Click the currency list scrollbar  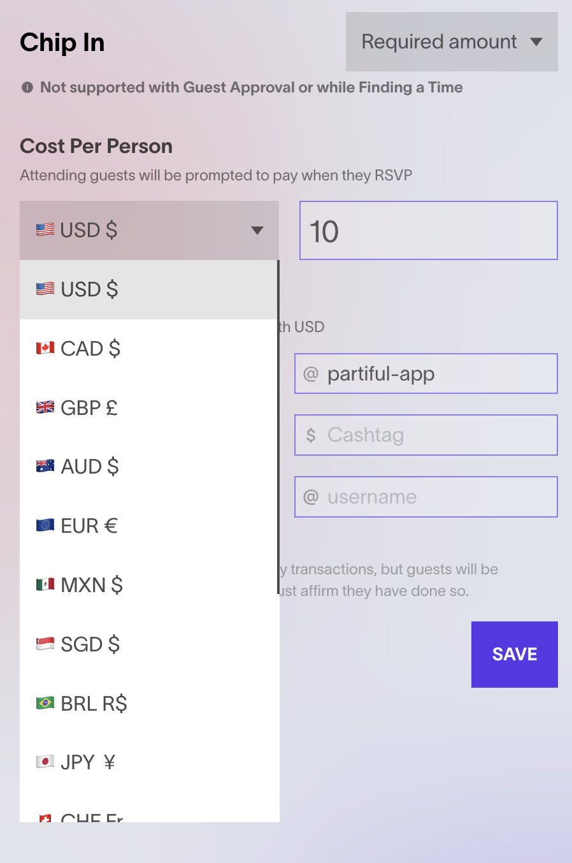[x=278, y=427]
